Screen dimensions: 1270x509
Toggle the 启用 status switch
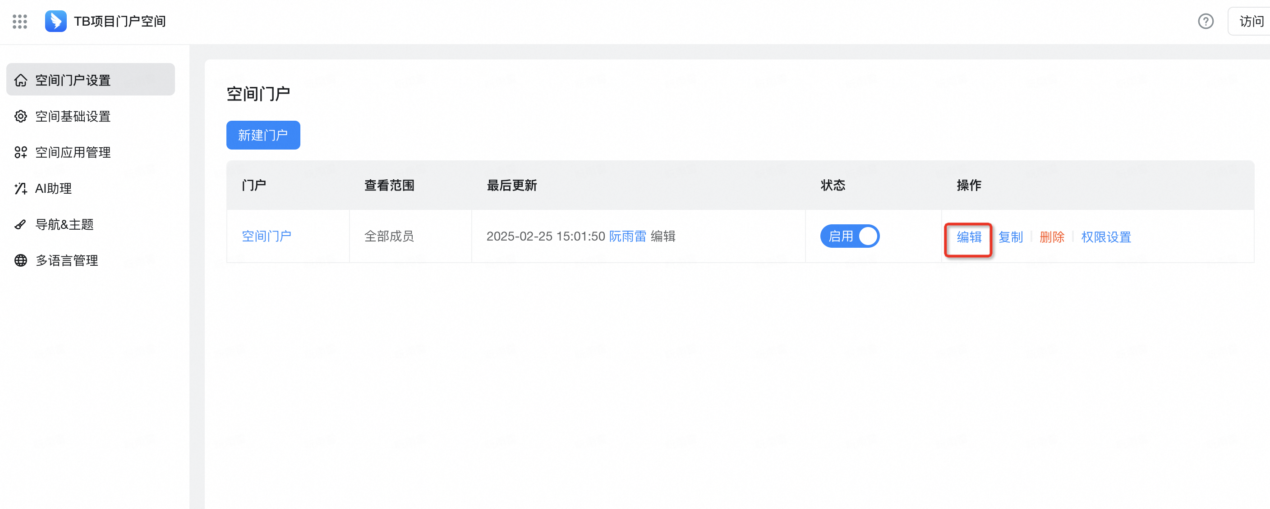click(850, 236)
